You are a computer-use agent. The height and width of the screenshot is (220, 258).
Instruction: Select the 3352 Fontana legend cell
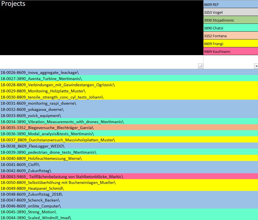point(231,36)
